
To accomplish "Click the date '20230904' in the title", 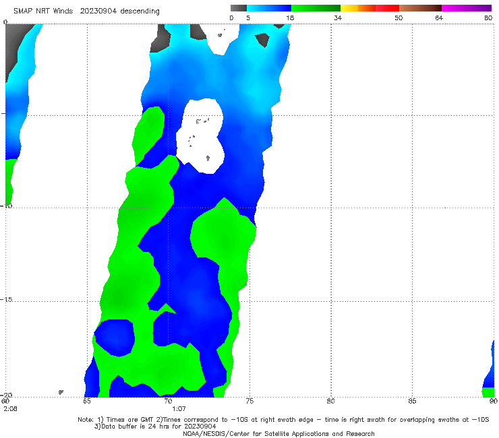I will (x=98, y=11).
